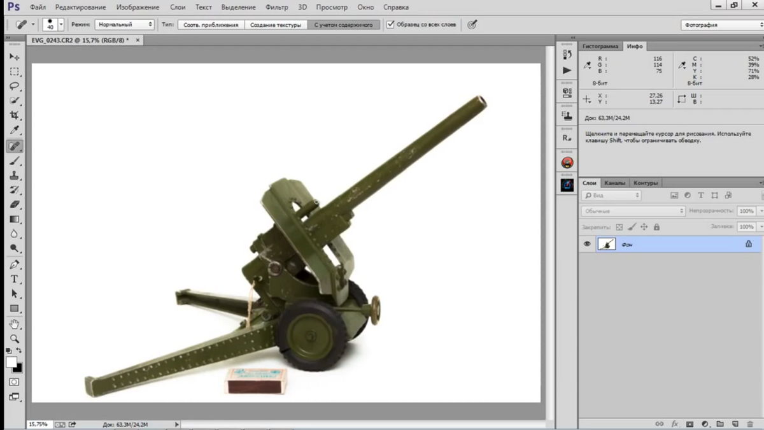Click 'Соотв. приближения' type button

[x=210, y=25]
